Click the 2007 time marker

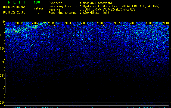(117, 23)
